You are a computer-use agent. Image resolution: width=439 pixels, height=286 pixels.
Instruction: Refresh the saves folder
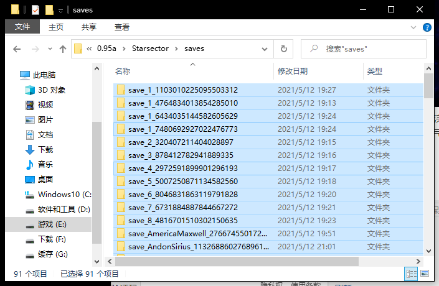click(x=283, y=49)
